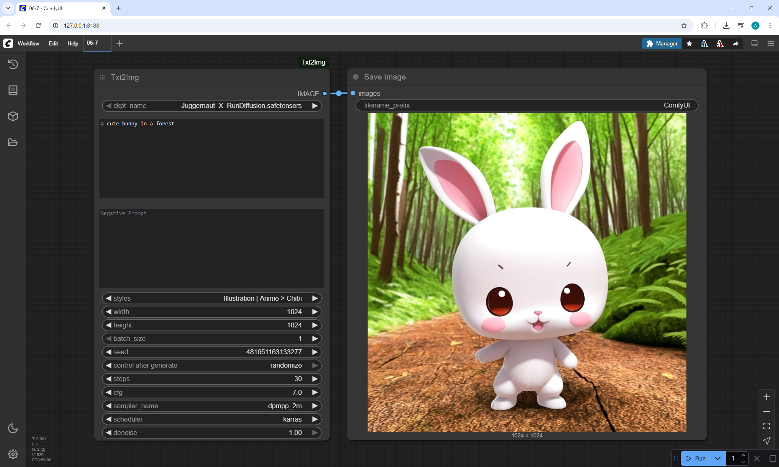Increase the cfg value with right arrow

[x=315, y=392]
